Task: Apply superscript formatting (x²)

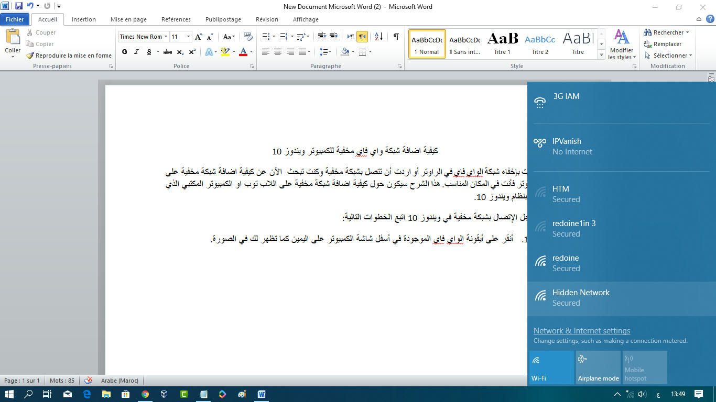Action: click(192, 52)
